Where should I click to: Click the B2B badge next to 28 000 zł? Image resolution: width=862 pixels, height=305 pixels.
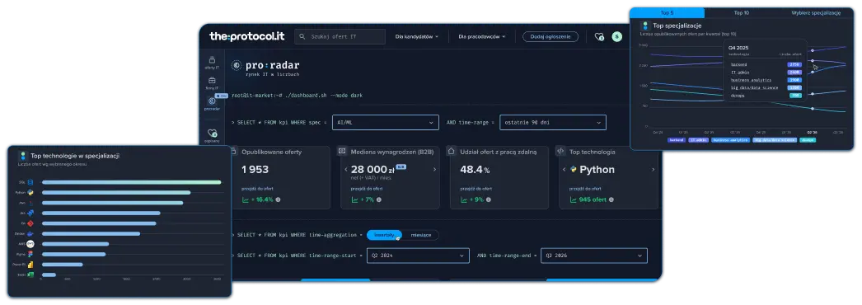coord(401,167)
